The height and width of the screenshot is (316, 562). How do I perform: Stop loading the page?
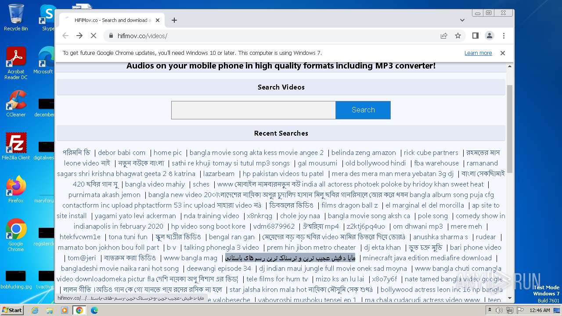(94, 36)
